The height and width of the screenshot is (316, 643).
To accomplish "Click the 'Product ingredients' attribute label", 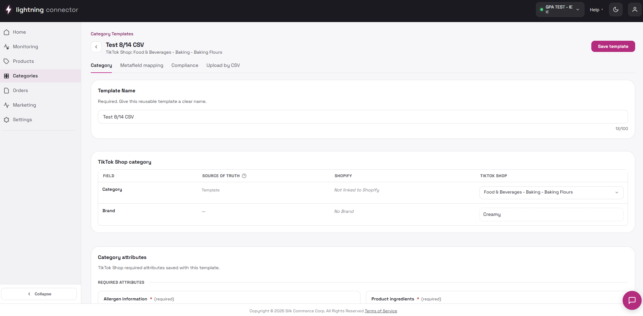I will [393, 299].
